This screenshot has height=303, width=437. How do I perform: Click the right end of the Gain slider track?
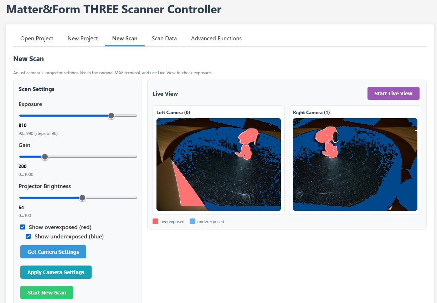click(x=135, y=157)
